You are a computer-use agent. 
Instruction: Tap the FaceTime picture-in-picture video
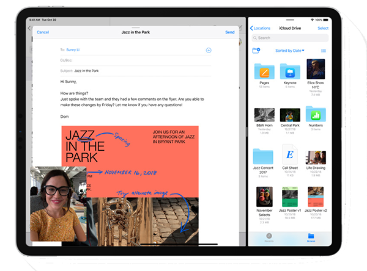click(58, 204)
